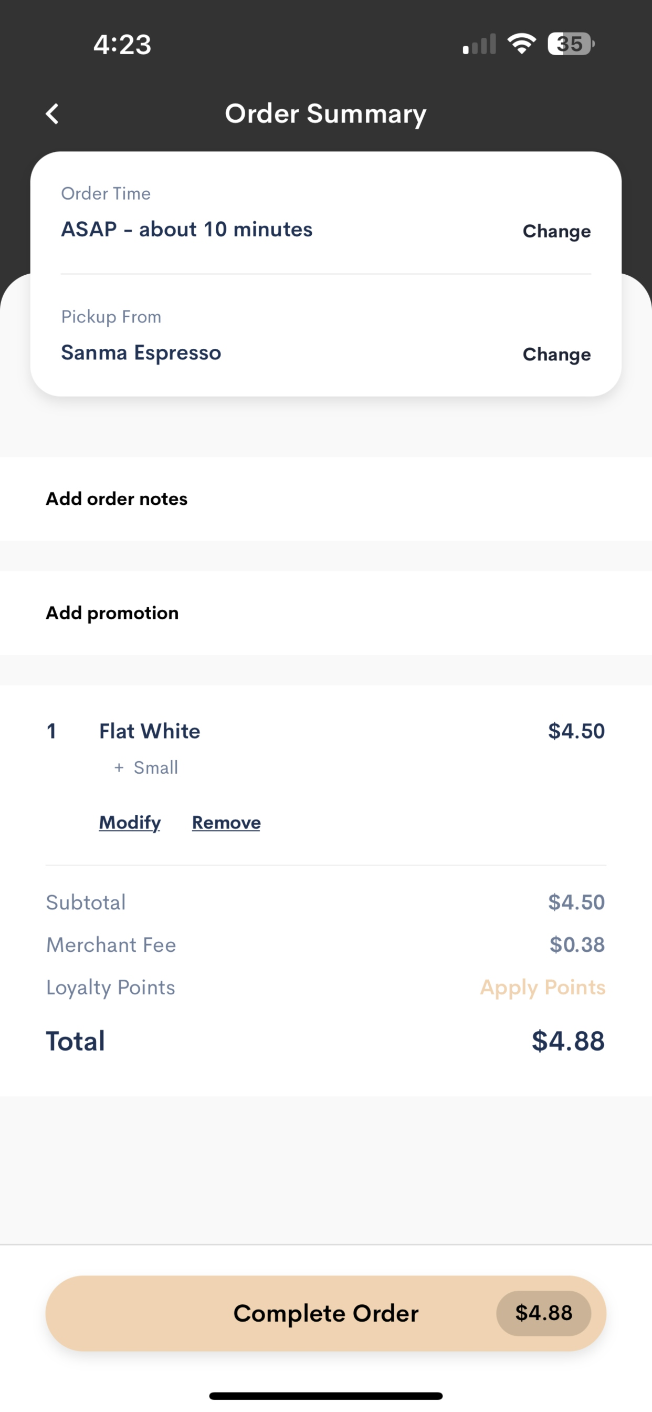Apply Points for loyalty
The height and width of the screenshot is (1412, 652).
coord(542,988)
